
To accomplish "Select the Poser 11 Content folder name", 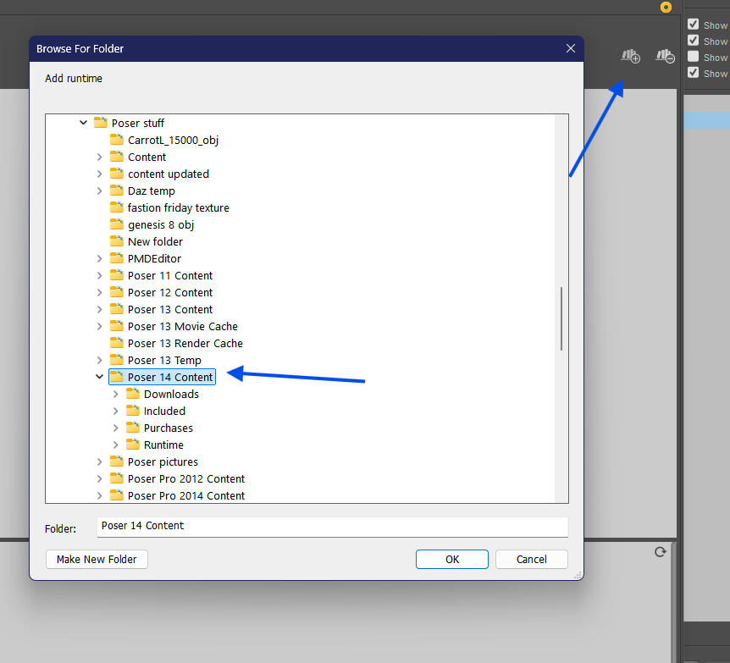I will (170, 276).
